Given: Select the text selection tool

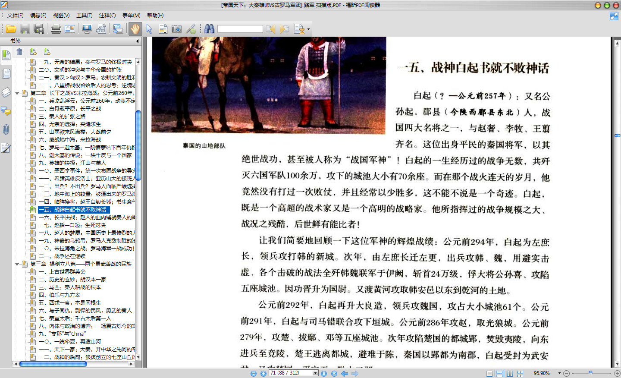Looking at the screenshot, I should coord(163,29).
